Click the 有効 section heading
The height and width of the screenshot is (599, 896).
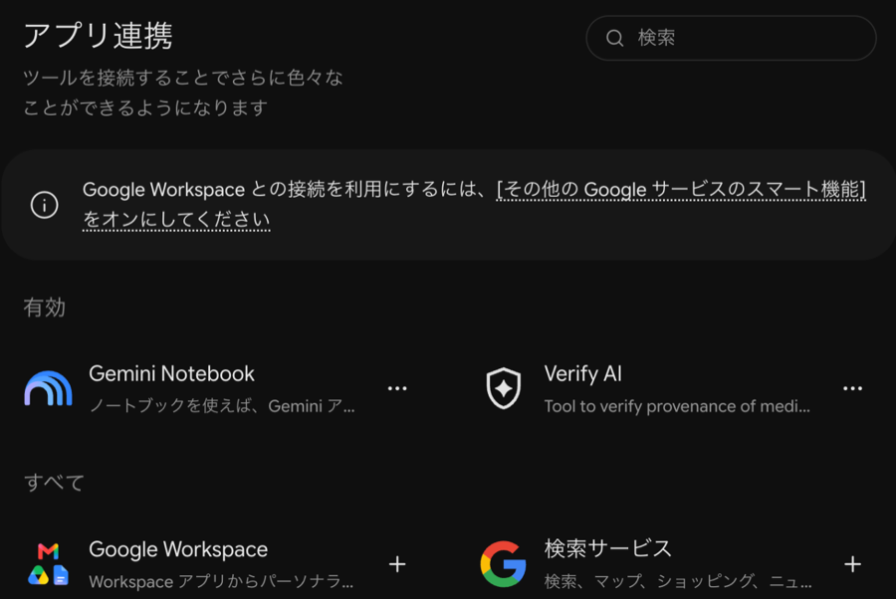45,307
